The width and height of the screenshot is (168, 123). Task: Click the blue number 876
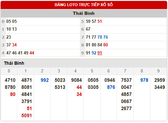click(111, 87)
